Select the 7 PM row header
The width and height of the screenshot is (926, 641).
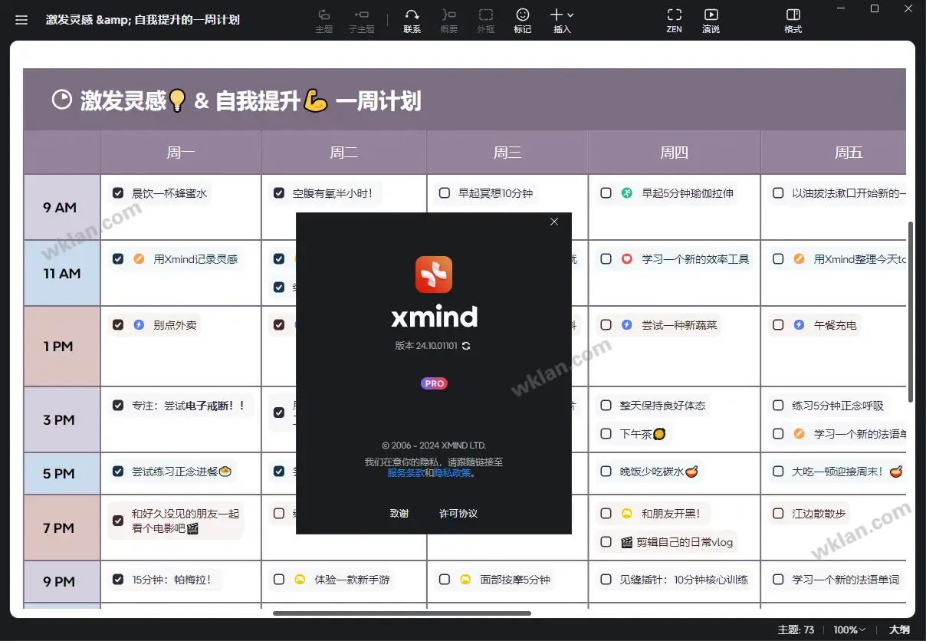coord(61,528)
